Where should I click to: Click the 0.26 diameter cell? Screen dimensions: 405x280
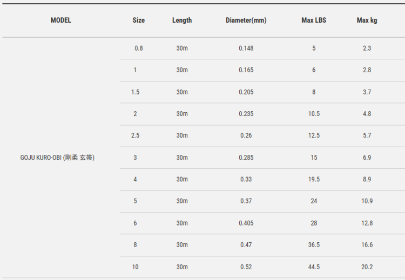(246, 135)
